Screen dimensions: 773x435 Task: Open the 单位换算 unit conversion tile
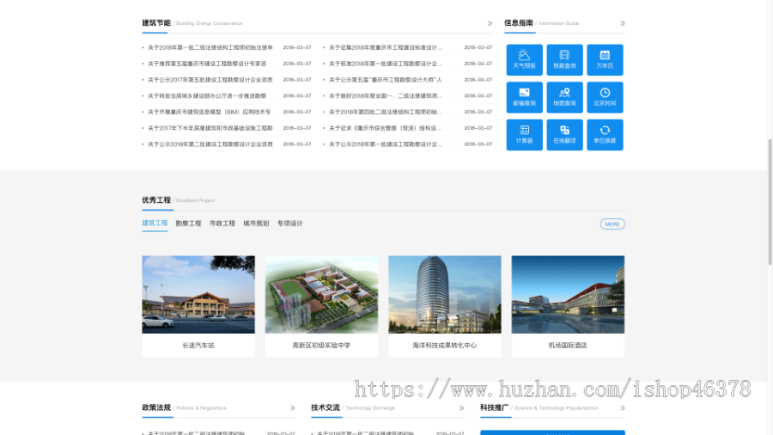(x=605, y=135)
